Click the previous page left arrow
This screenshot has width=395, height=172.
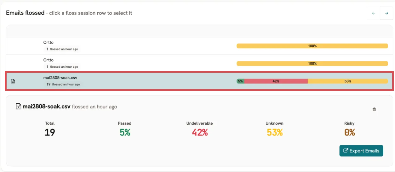pyautogui.click(x=374, y=13)
